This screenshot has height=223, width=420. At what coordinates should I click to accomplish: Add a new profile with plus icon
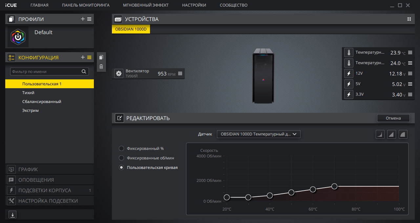83,19
